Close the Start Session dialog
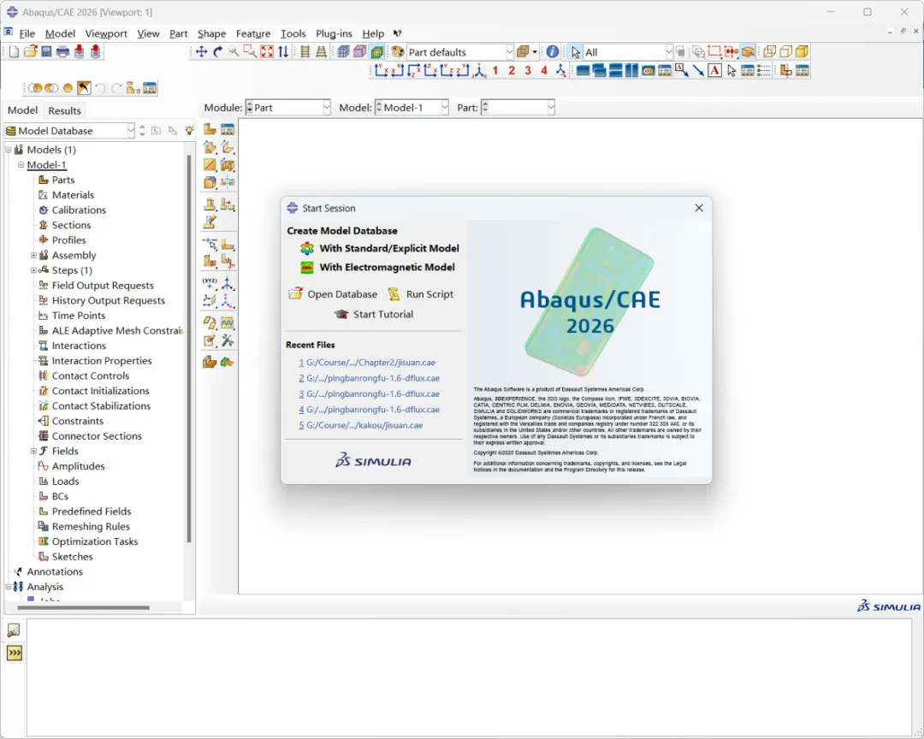Viewport: 924px width, 739px height. [699, 208]
